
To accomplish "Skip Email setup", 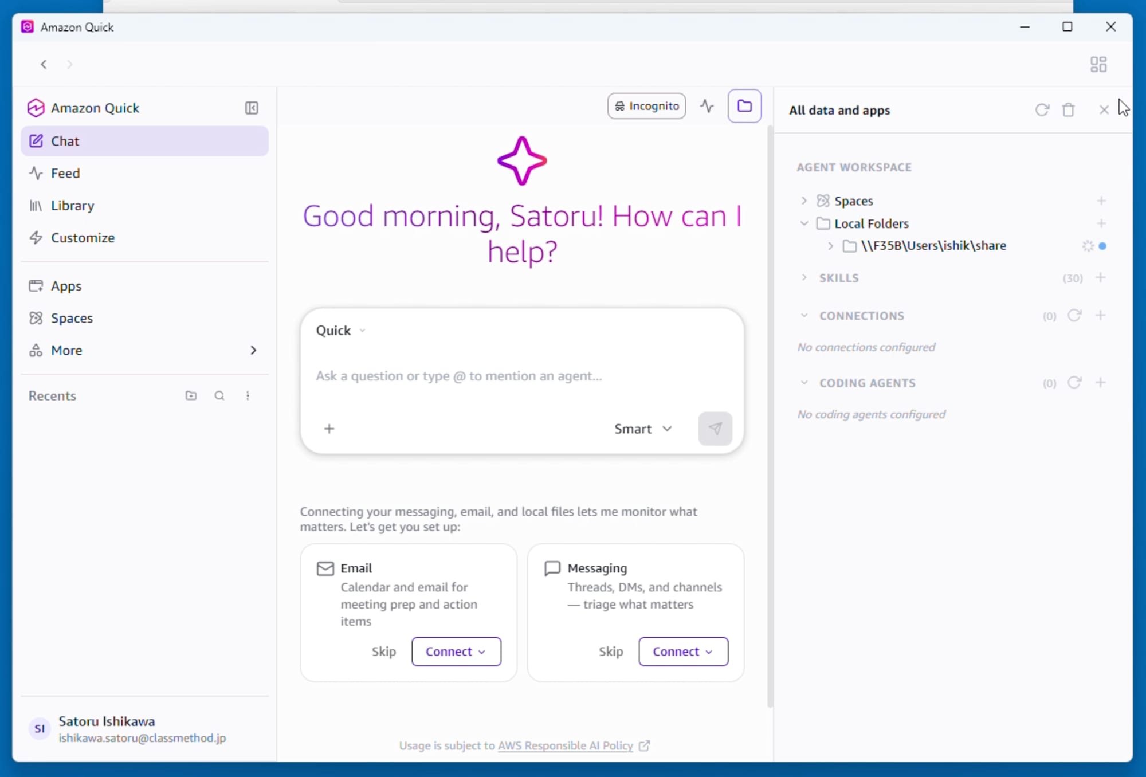I will (383, 652).
